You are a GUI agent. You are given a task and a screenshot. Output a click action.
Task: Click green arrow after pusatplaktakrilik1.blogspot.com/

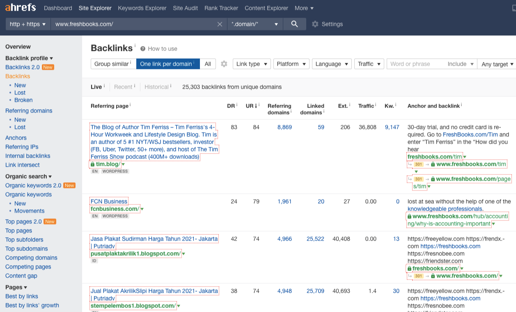(x=183, y=254)
